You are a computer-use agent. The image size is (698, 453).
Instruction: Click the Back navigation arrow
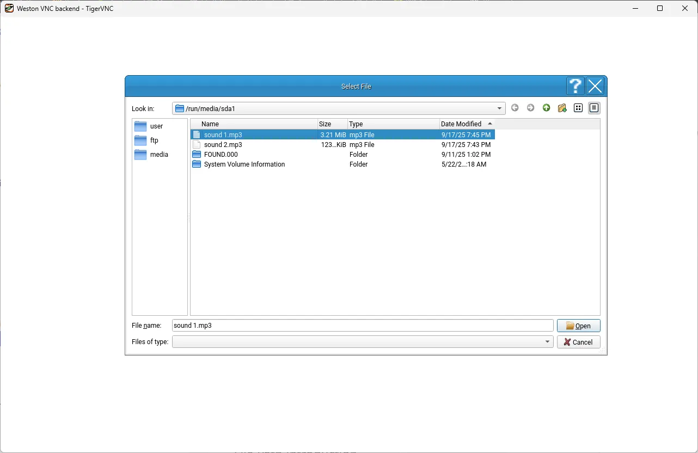coord(515,108)
